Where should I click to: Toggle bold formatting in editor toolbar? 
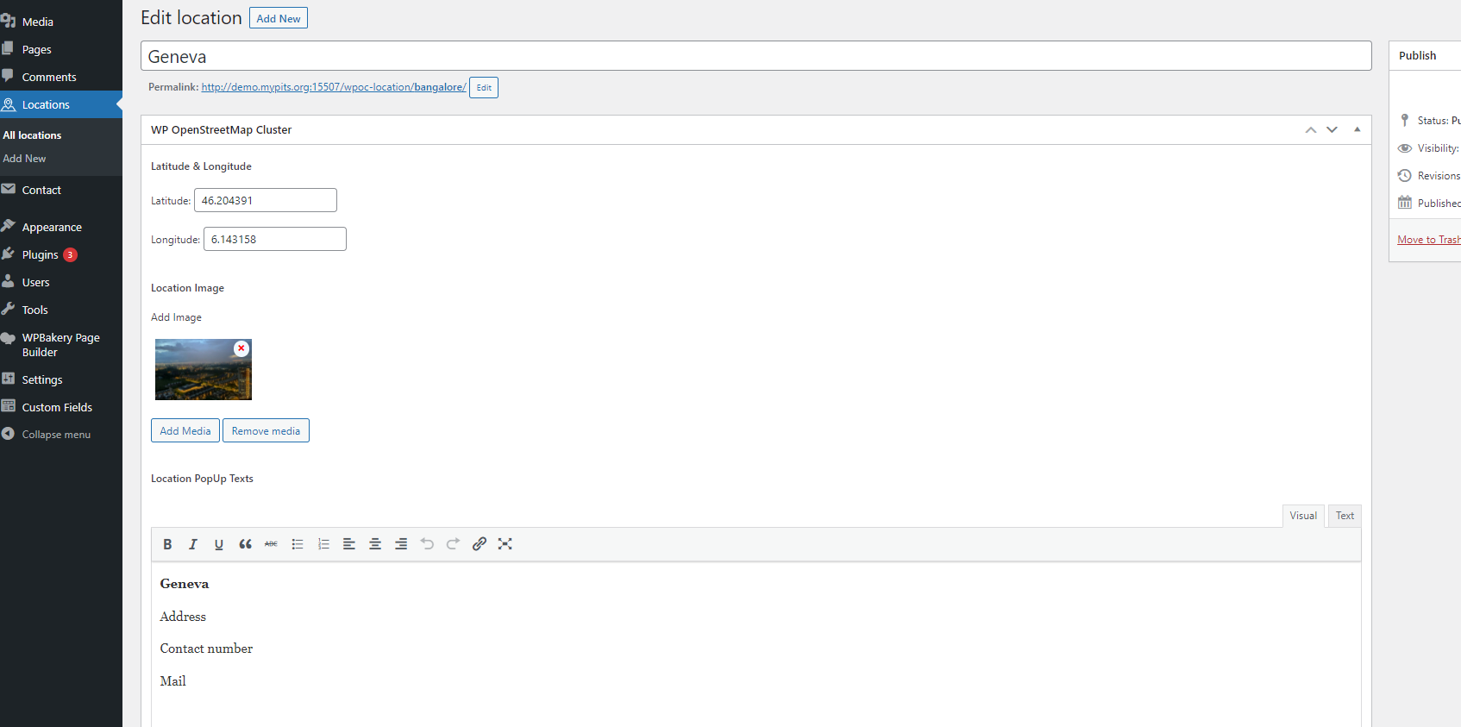click(167, 544)
